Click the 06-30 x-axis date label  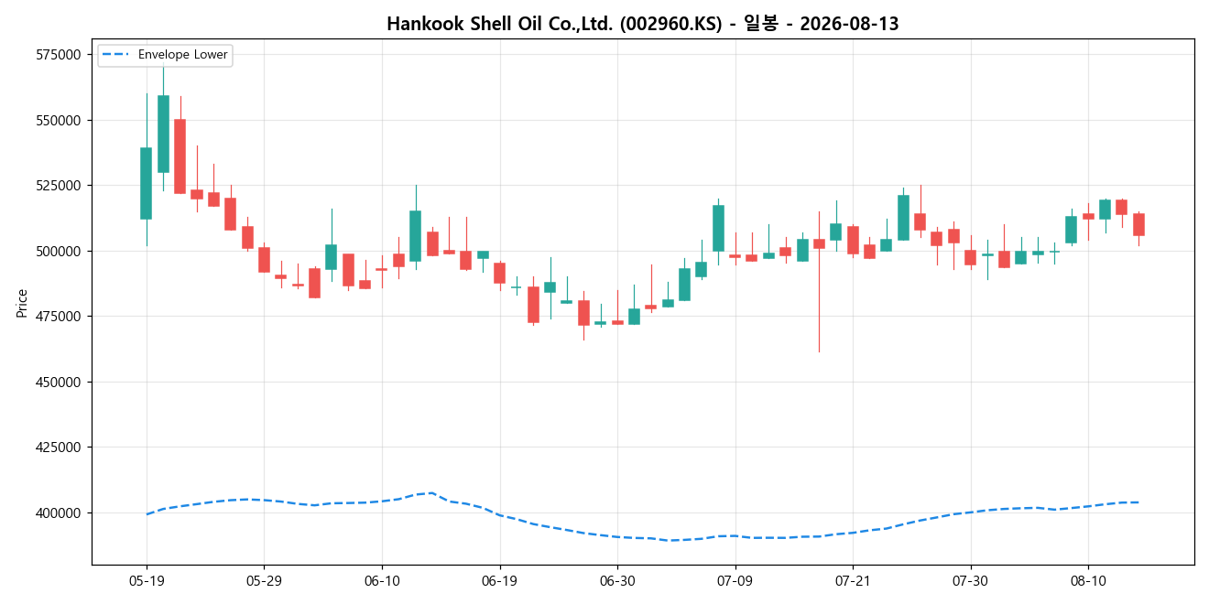click(x=617, y=581)
